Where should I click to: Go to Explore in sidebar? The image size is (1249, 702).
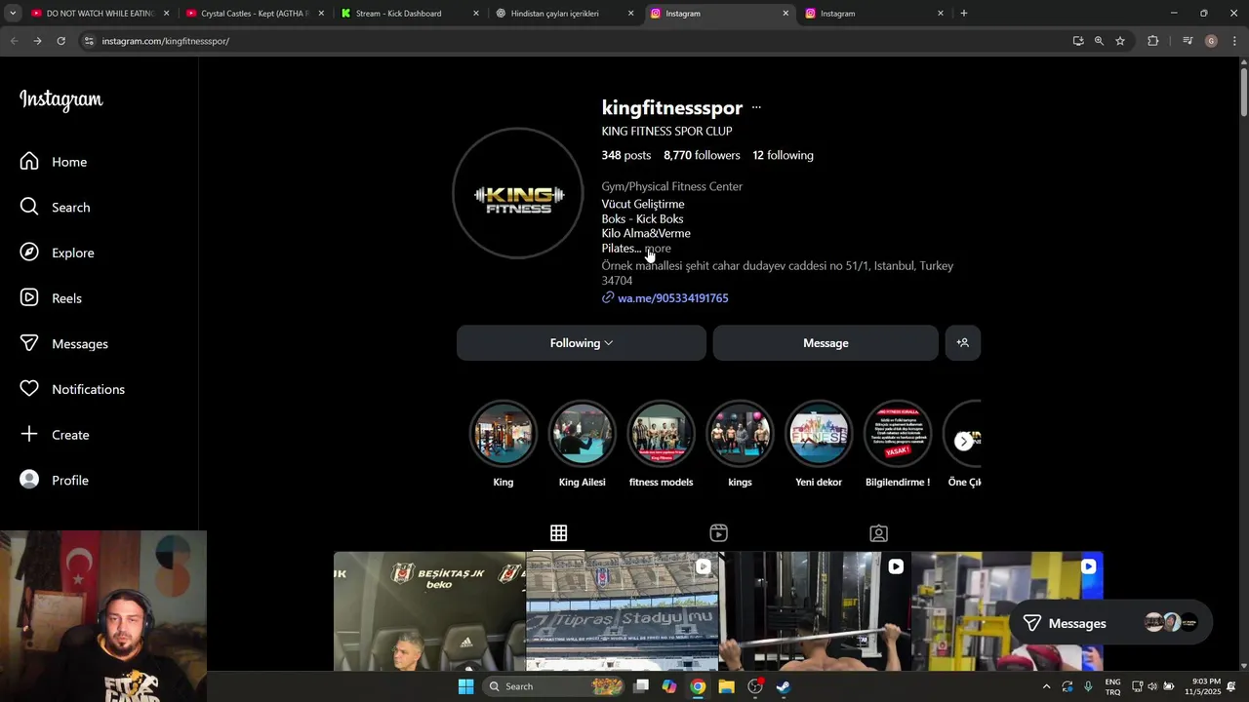(58, 253)
